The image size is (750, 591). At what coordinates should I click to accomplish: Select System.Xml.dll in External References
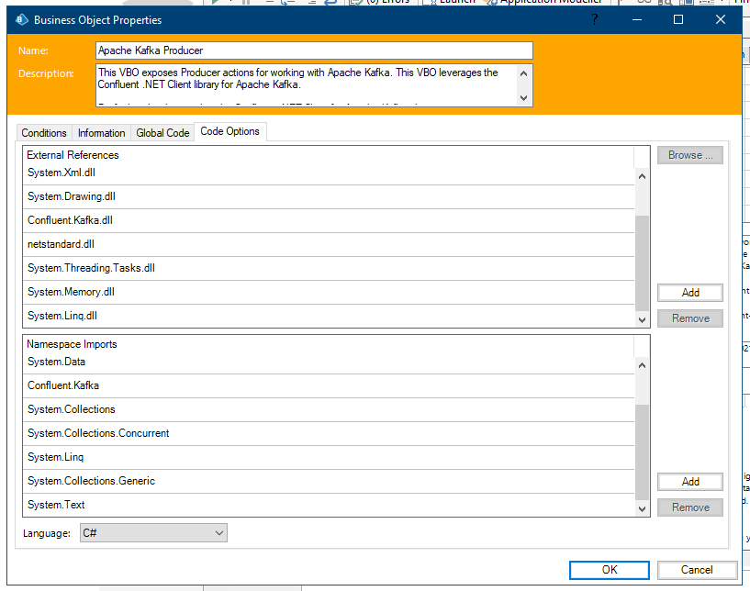(329, 173)
